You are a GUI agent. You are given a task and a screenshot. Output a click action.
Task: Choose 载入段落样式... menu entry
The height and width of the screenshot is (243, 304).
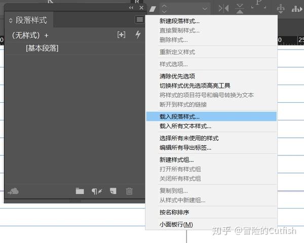(x=211, y=116)
